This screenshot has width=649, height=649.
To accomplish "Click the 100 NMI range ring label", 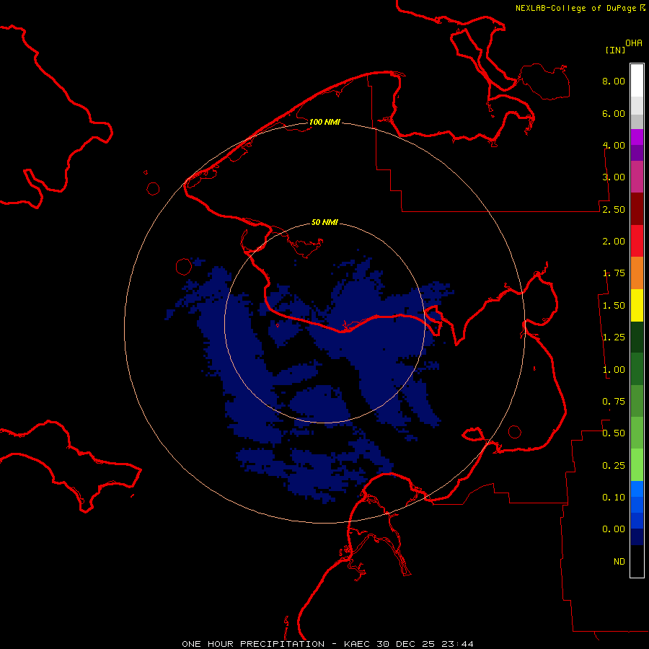I will (x=324, y=122).
